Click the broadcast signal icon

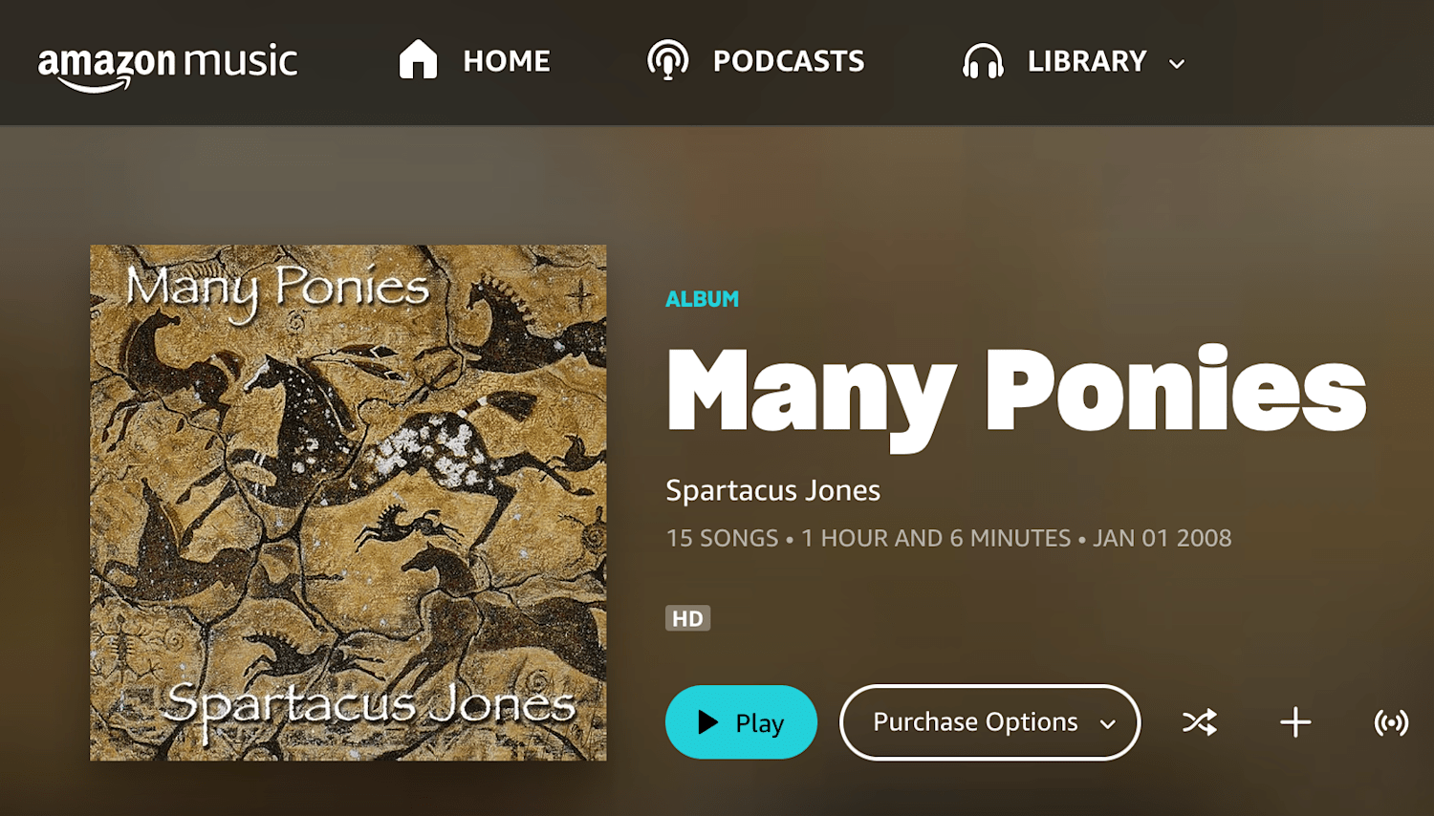[1391, 722]
